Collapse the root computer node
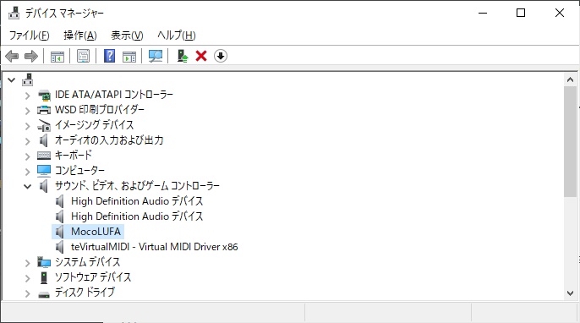 12,80
